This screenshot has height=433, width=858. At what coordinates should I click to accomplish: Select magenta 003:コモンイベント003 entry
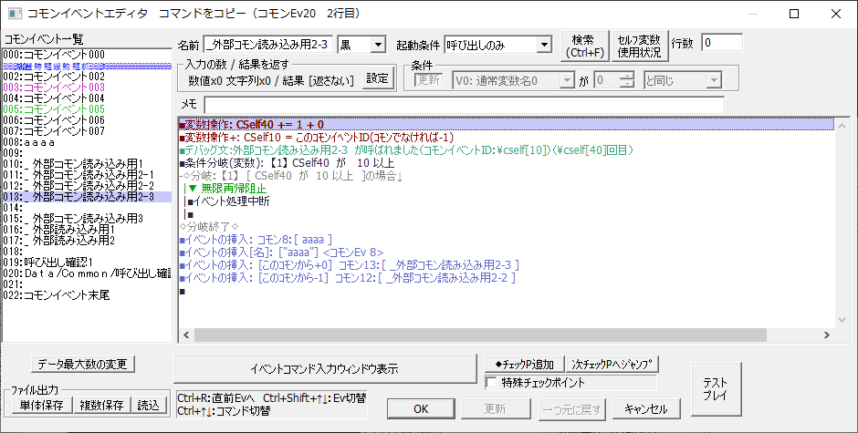coord(87,88)
